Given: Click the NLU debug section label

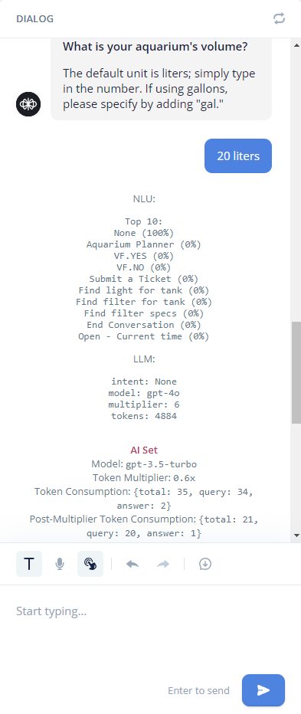Looking at the screenshot, I should coord(144,198).
